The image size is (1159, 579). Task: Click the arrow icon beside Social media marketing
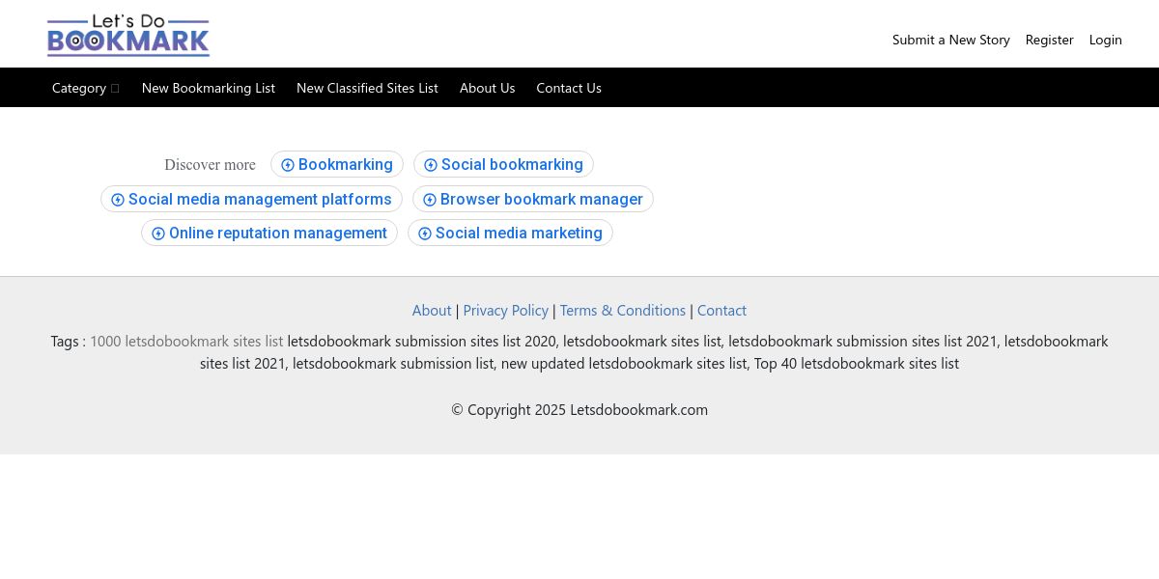425,234
